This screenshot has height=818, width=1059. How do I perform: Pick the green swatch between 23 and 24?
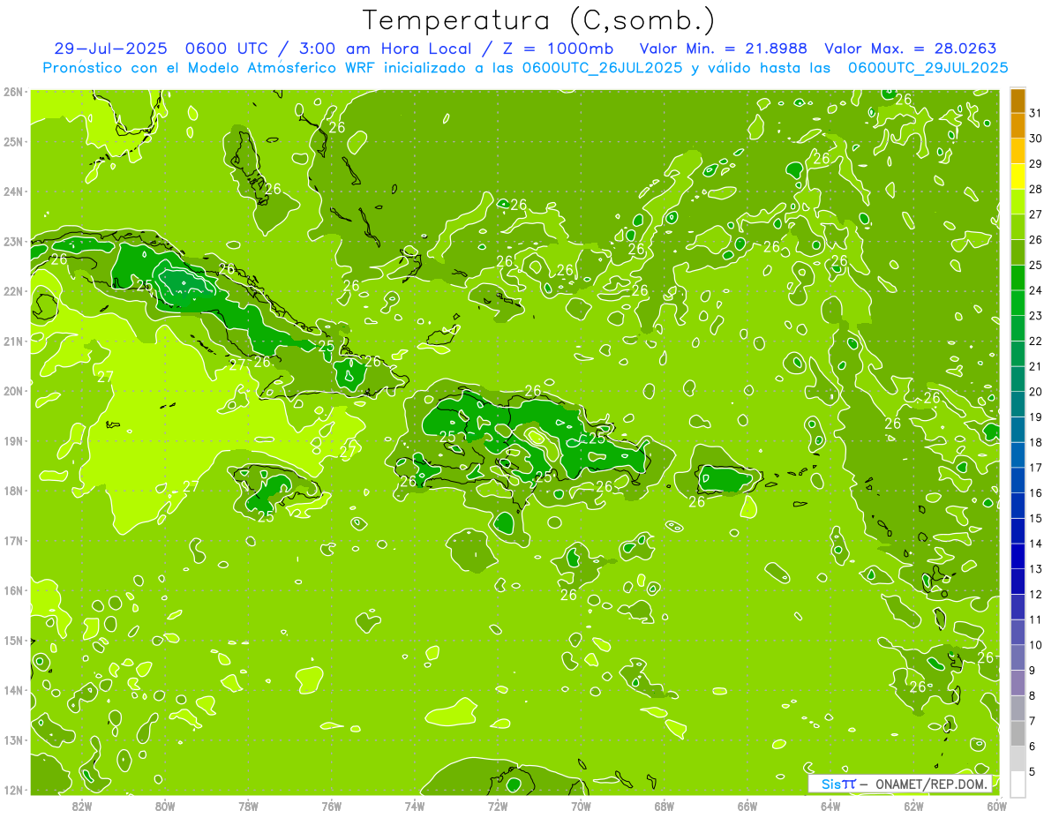(x=1018, y=304)
